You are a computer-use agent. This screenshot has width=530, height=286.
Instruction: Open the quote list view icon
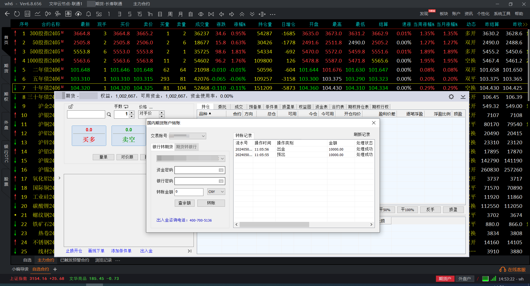[27, 14]
